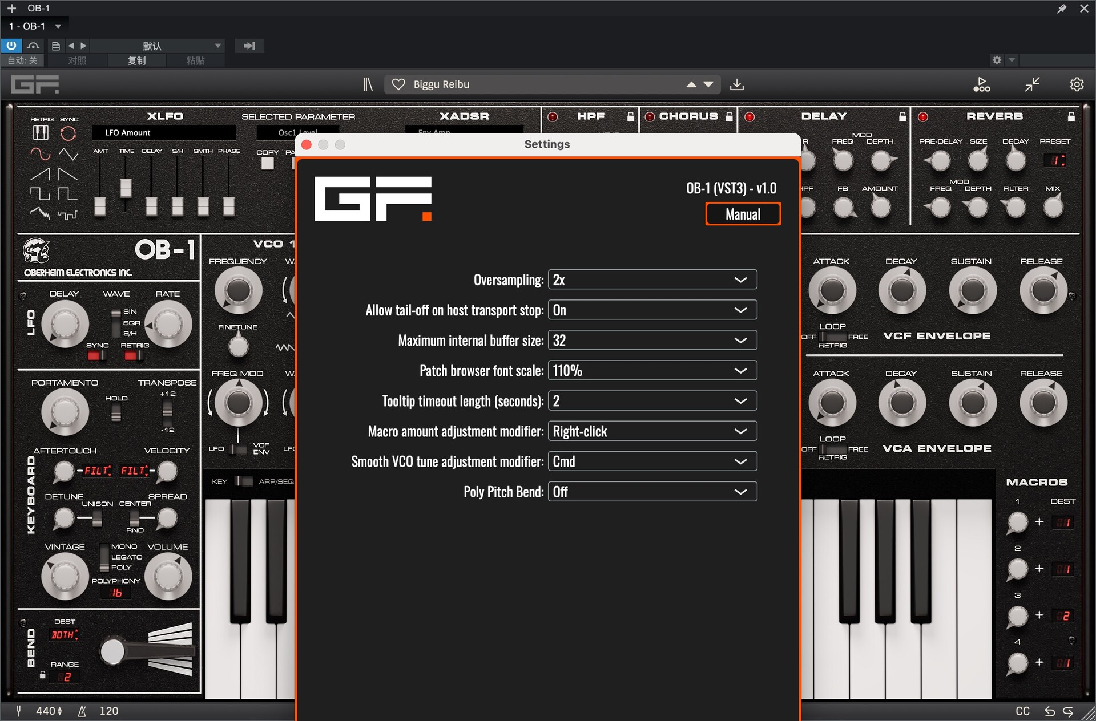Click the metronome icon near 120 tempo

point(82,711)
